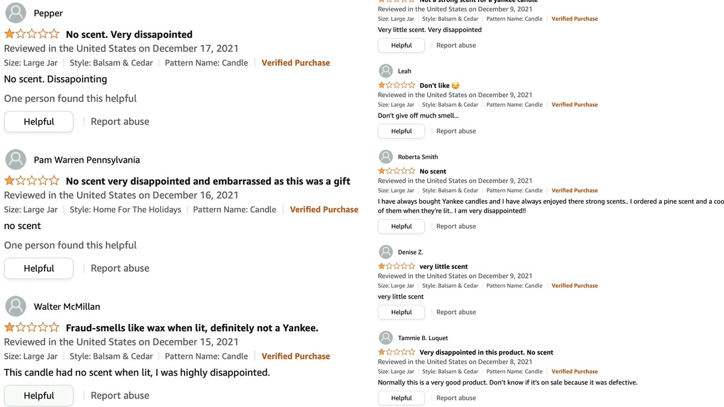The height and width of the screenshot is (407, 724).
Task: Click Denise Z.'s avatar icon
Action: (386, 252)
